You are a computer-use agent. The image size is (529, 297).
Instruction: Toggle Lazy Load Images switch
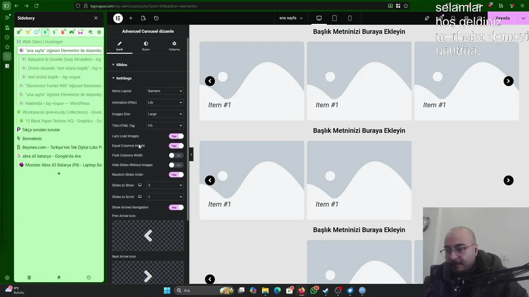pyautogui.click(x=176, y=136)
